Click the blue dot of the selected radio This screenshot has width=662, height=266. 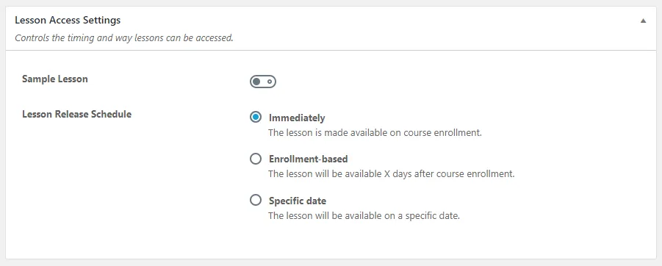[256, 117]
